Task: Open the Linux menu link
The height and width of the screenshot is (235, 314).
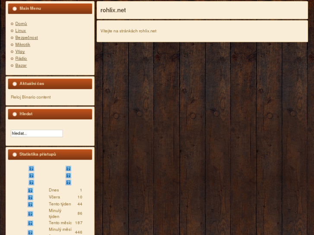Action: pyautogui.click(x=21, y=31)
